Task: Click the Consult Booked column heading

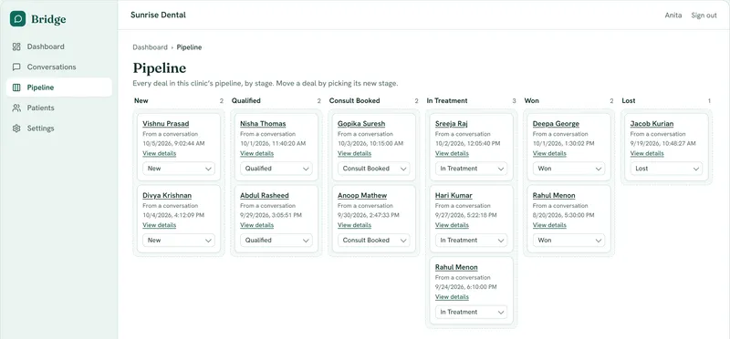Action: [354, 100]
